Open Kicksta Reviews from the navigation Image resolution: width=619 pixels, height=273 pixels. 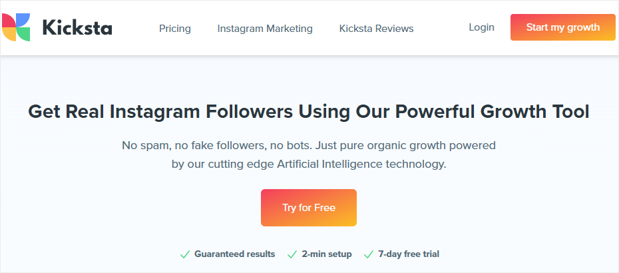tap(376, 29)
